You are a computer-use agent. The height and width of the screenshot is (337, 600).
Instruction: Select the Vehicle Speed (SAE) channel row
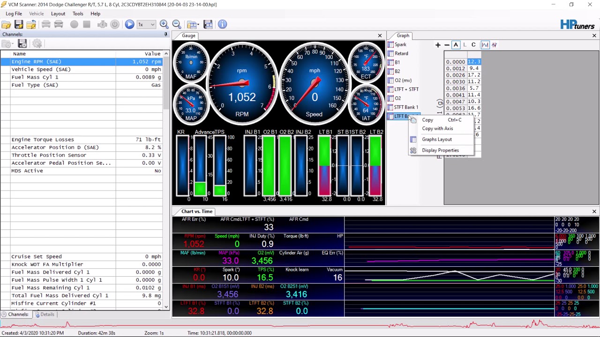82,69
